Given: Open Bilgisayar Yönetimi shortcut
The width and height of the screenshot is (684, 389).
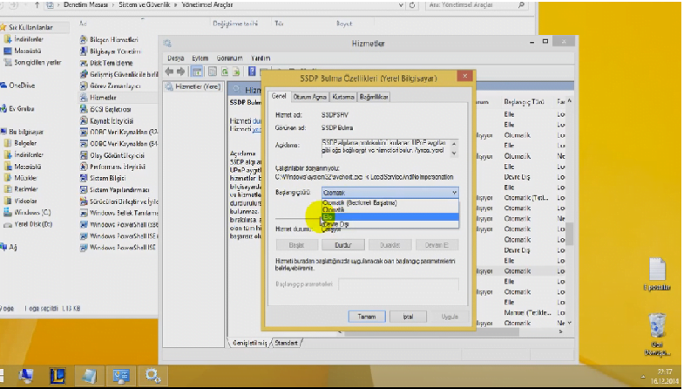Looking at the screenshot, I should click(116, 51).
